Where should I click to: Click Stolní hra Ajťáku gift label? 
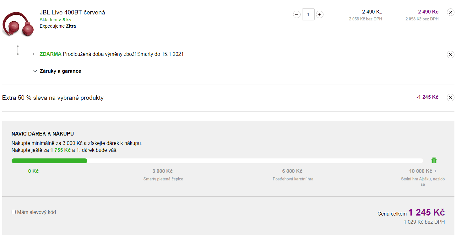click(423, 182)
